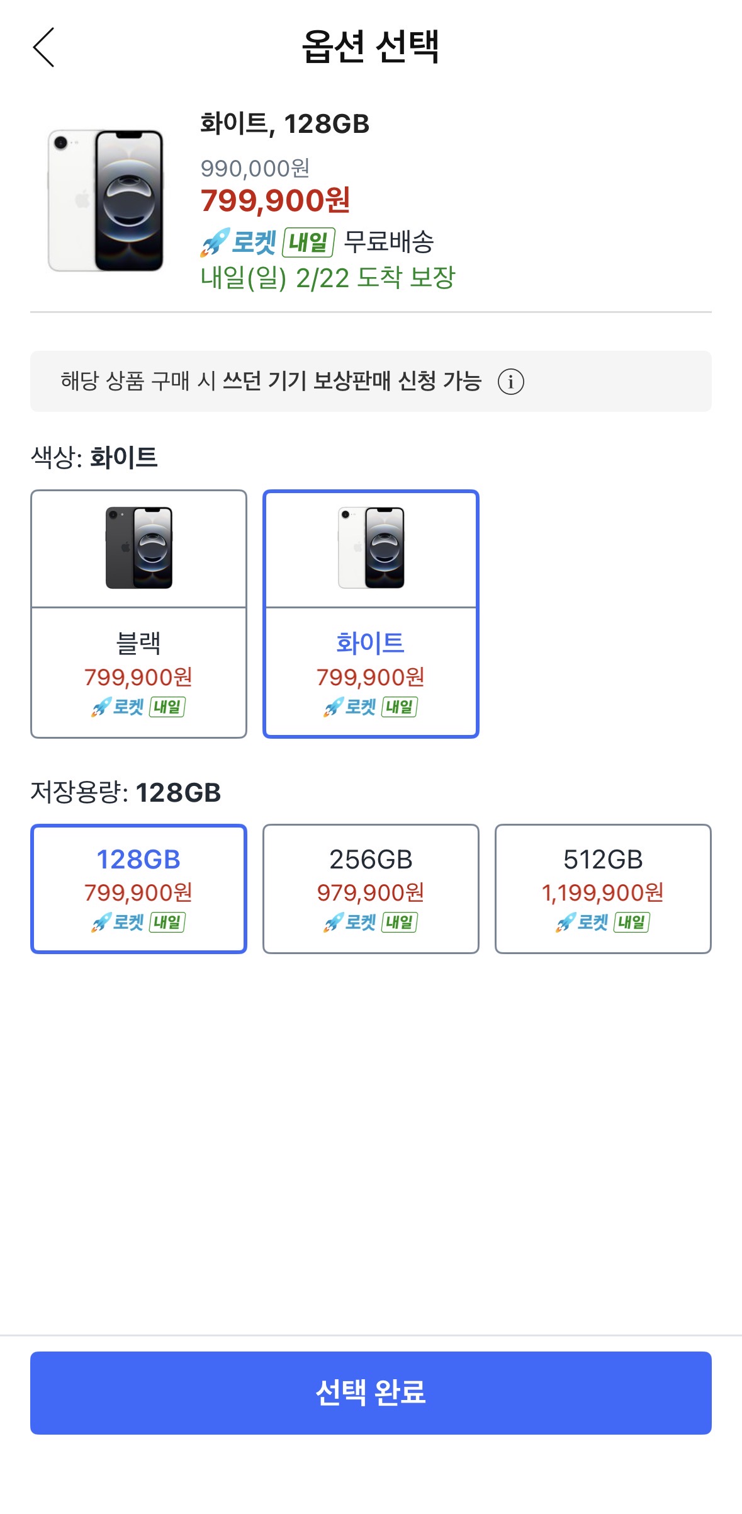Tap the 799,900원 sale price in header
This screenshot has width=742, height=1514.
point(275,201)
